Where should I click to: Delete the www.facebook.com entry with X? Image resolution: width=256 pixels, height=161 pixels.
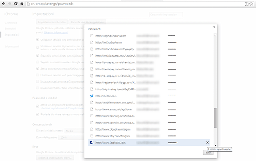(207, 143)
